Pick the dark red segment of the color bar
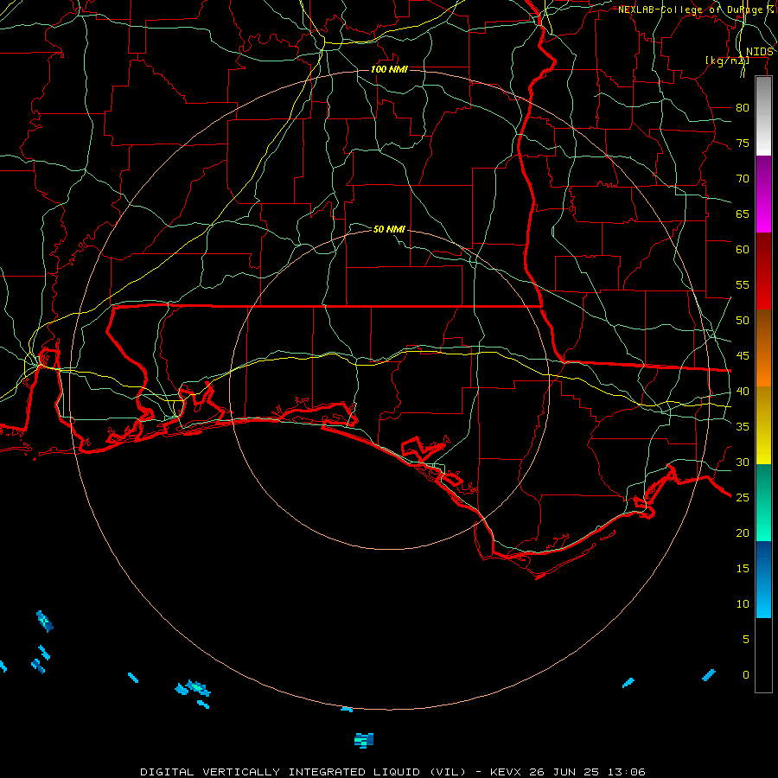 [x=763, y=271]
